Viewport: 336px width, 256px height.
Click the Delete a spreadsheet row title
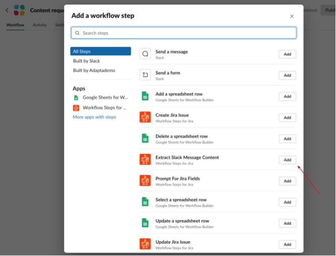click(x=181, y=136)
